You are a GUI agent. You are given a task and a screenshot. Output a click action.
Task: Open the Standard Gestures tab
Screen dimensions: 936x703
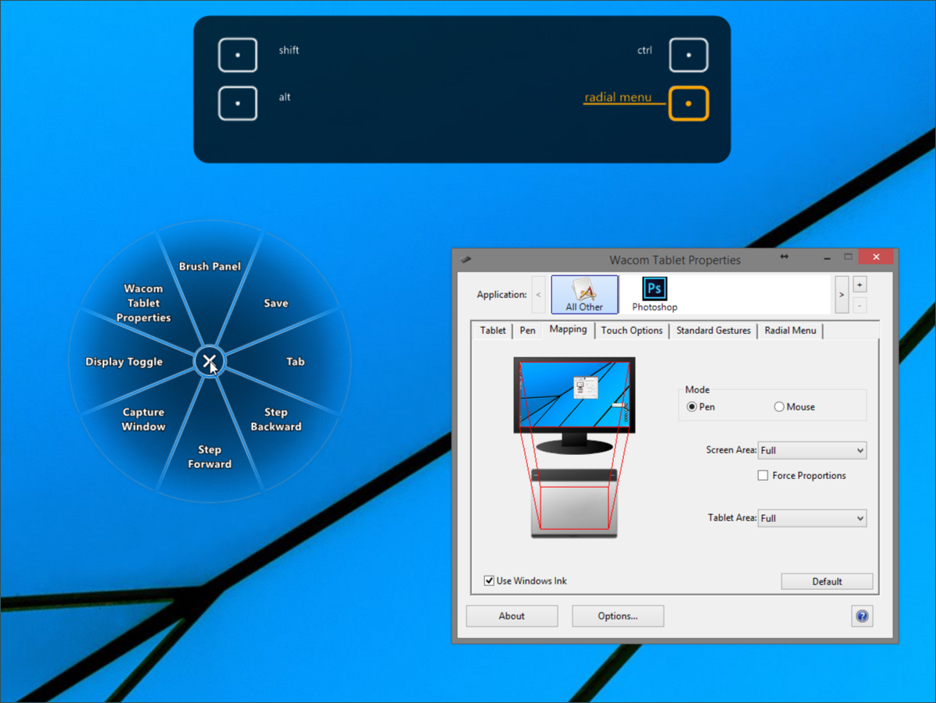[714, 331]
